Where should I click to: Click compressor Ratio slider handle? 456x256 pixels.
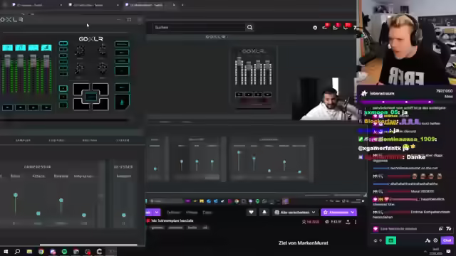click(x=16, y=195)
